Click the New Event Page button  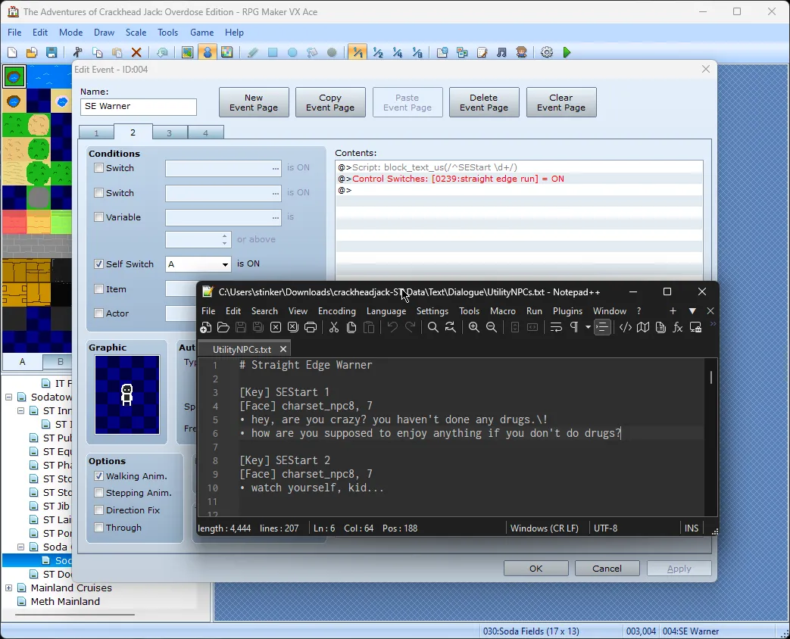click(x=254, y=102)
